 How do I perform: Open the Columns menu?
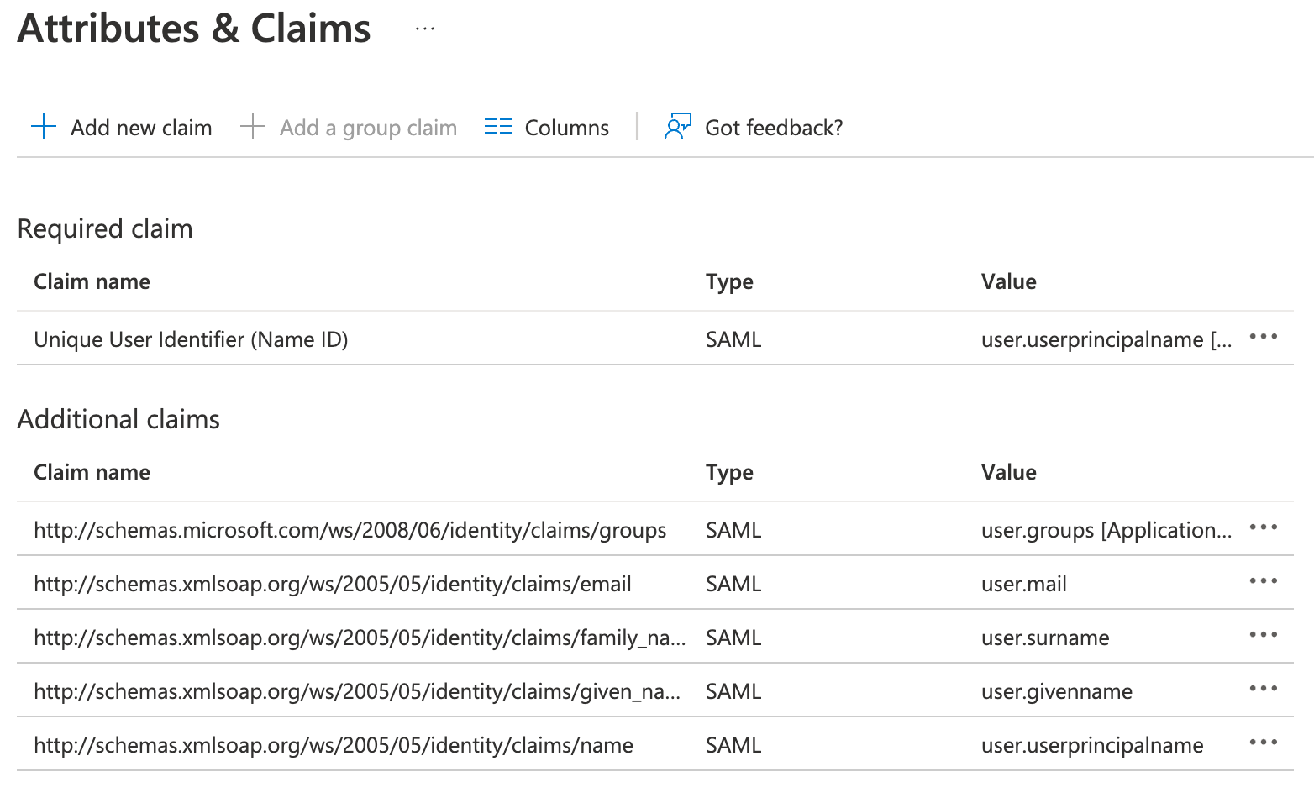[566, 127]
